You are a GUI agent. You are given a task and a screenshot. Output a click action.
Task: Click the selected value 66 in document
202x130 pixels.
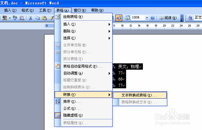point(120,79)
